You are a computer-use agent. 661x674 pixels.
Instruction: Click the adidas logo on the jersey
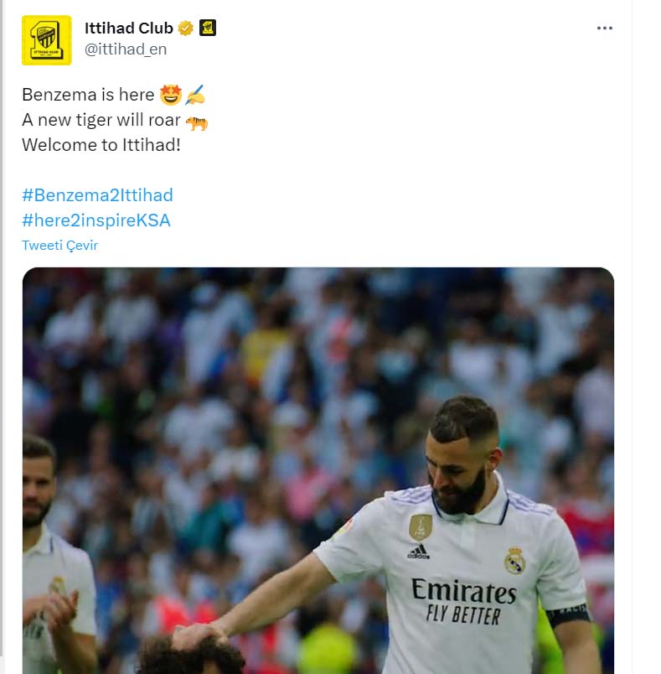(x=418, y=552)
